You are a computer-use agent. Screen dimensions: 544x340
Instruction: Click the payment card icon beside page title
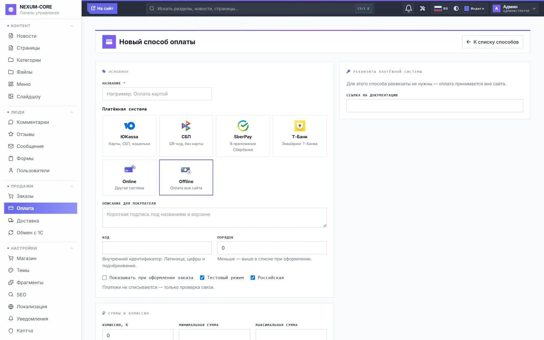[109, 42]
